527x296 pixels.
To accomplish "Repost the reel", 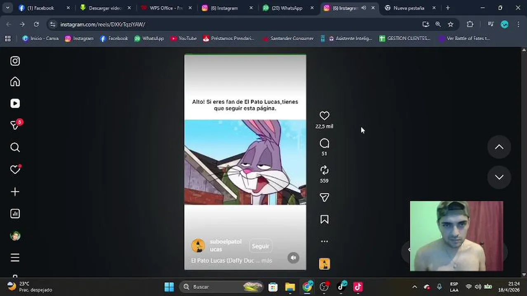I will click(325, 170).
